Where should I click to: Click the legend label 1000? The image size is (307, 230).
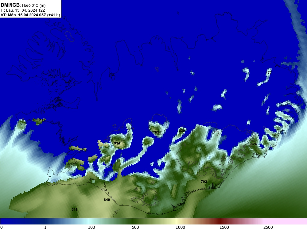coord(180,227)
